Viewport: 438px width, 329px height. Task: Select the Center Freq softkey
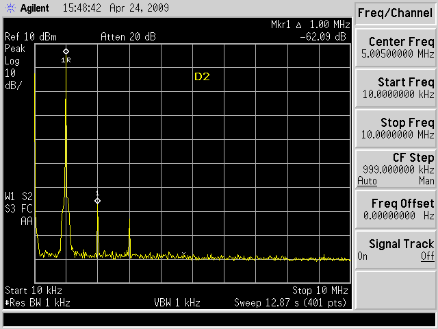[396, 48]
